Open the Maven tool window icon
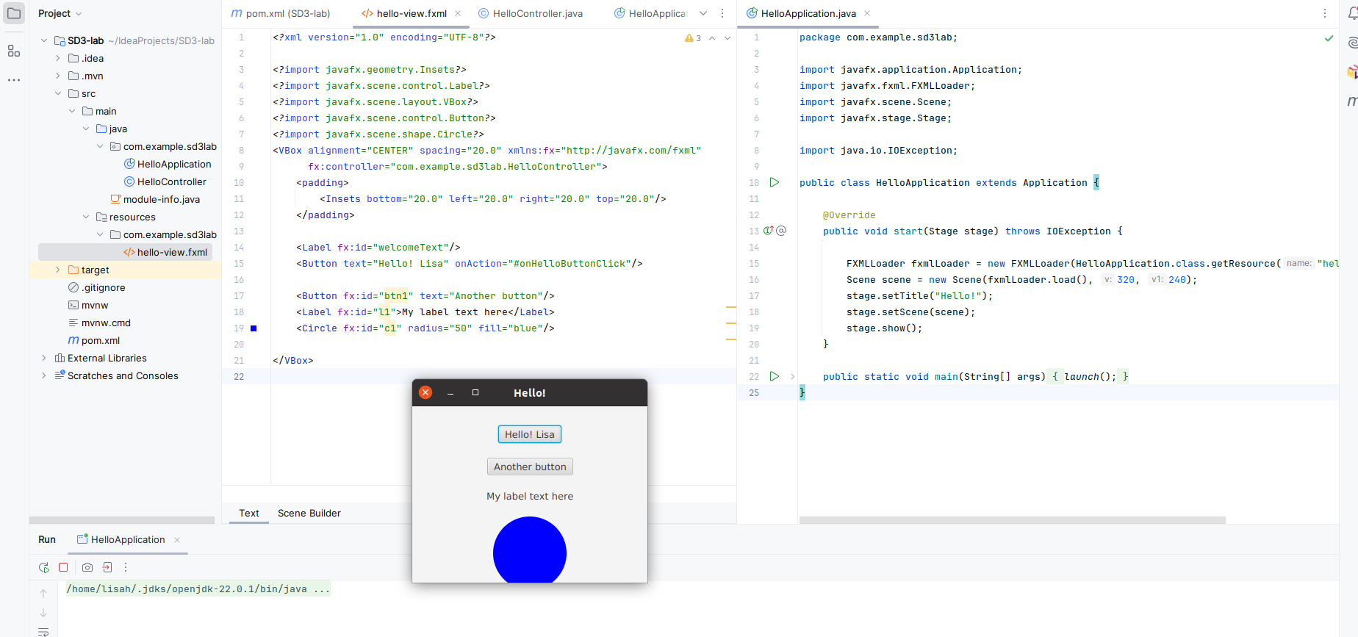1358x637 pixels. pos(1352,101)
